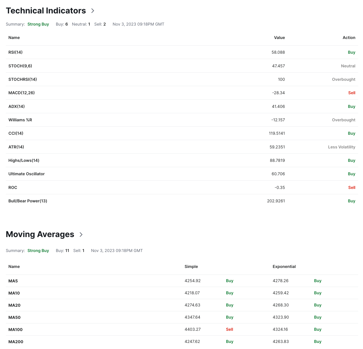Viewport: 363px width, 349px height.
Task: Click the MA100 simple Sell signal
Action: click(229, 329)
